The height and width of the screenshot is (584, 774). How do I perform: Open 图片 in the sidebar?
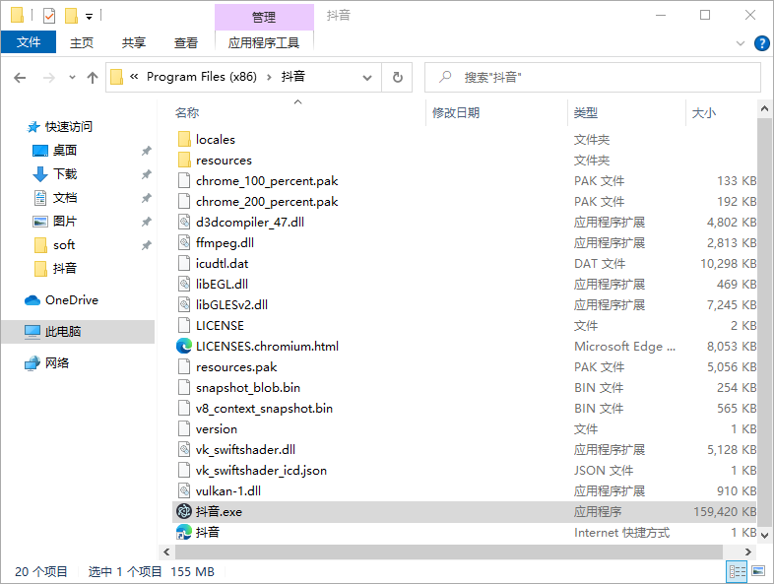[x=65, y=222]
